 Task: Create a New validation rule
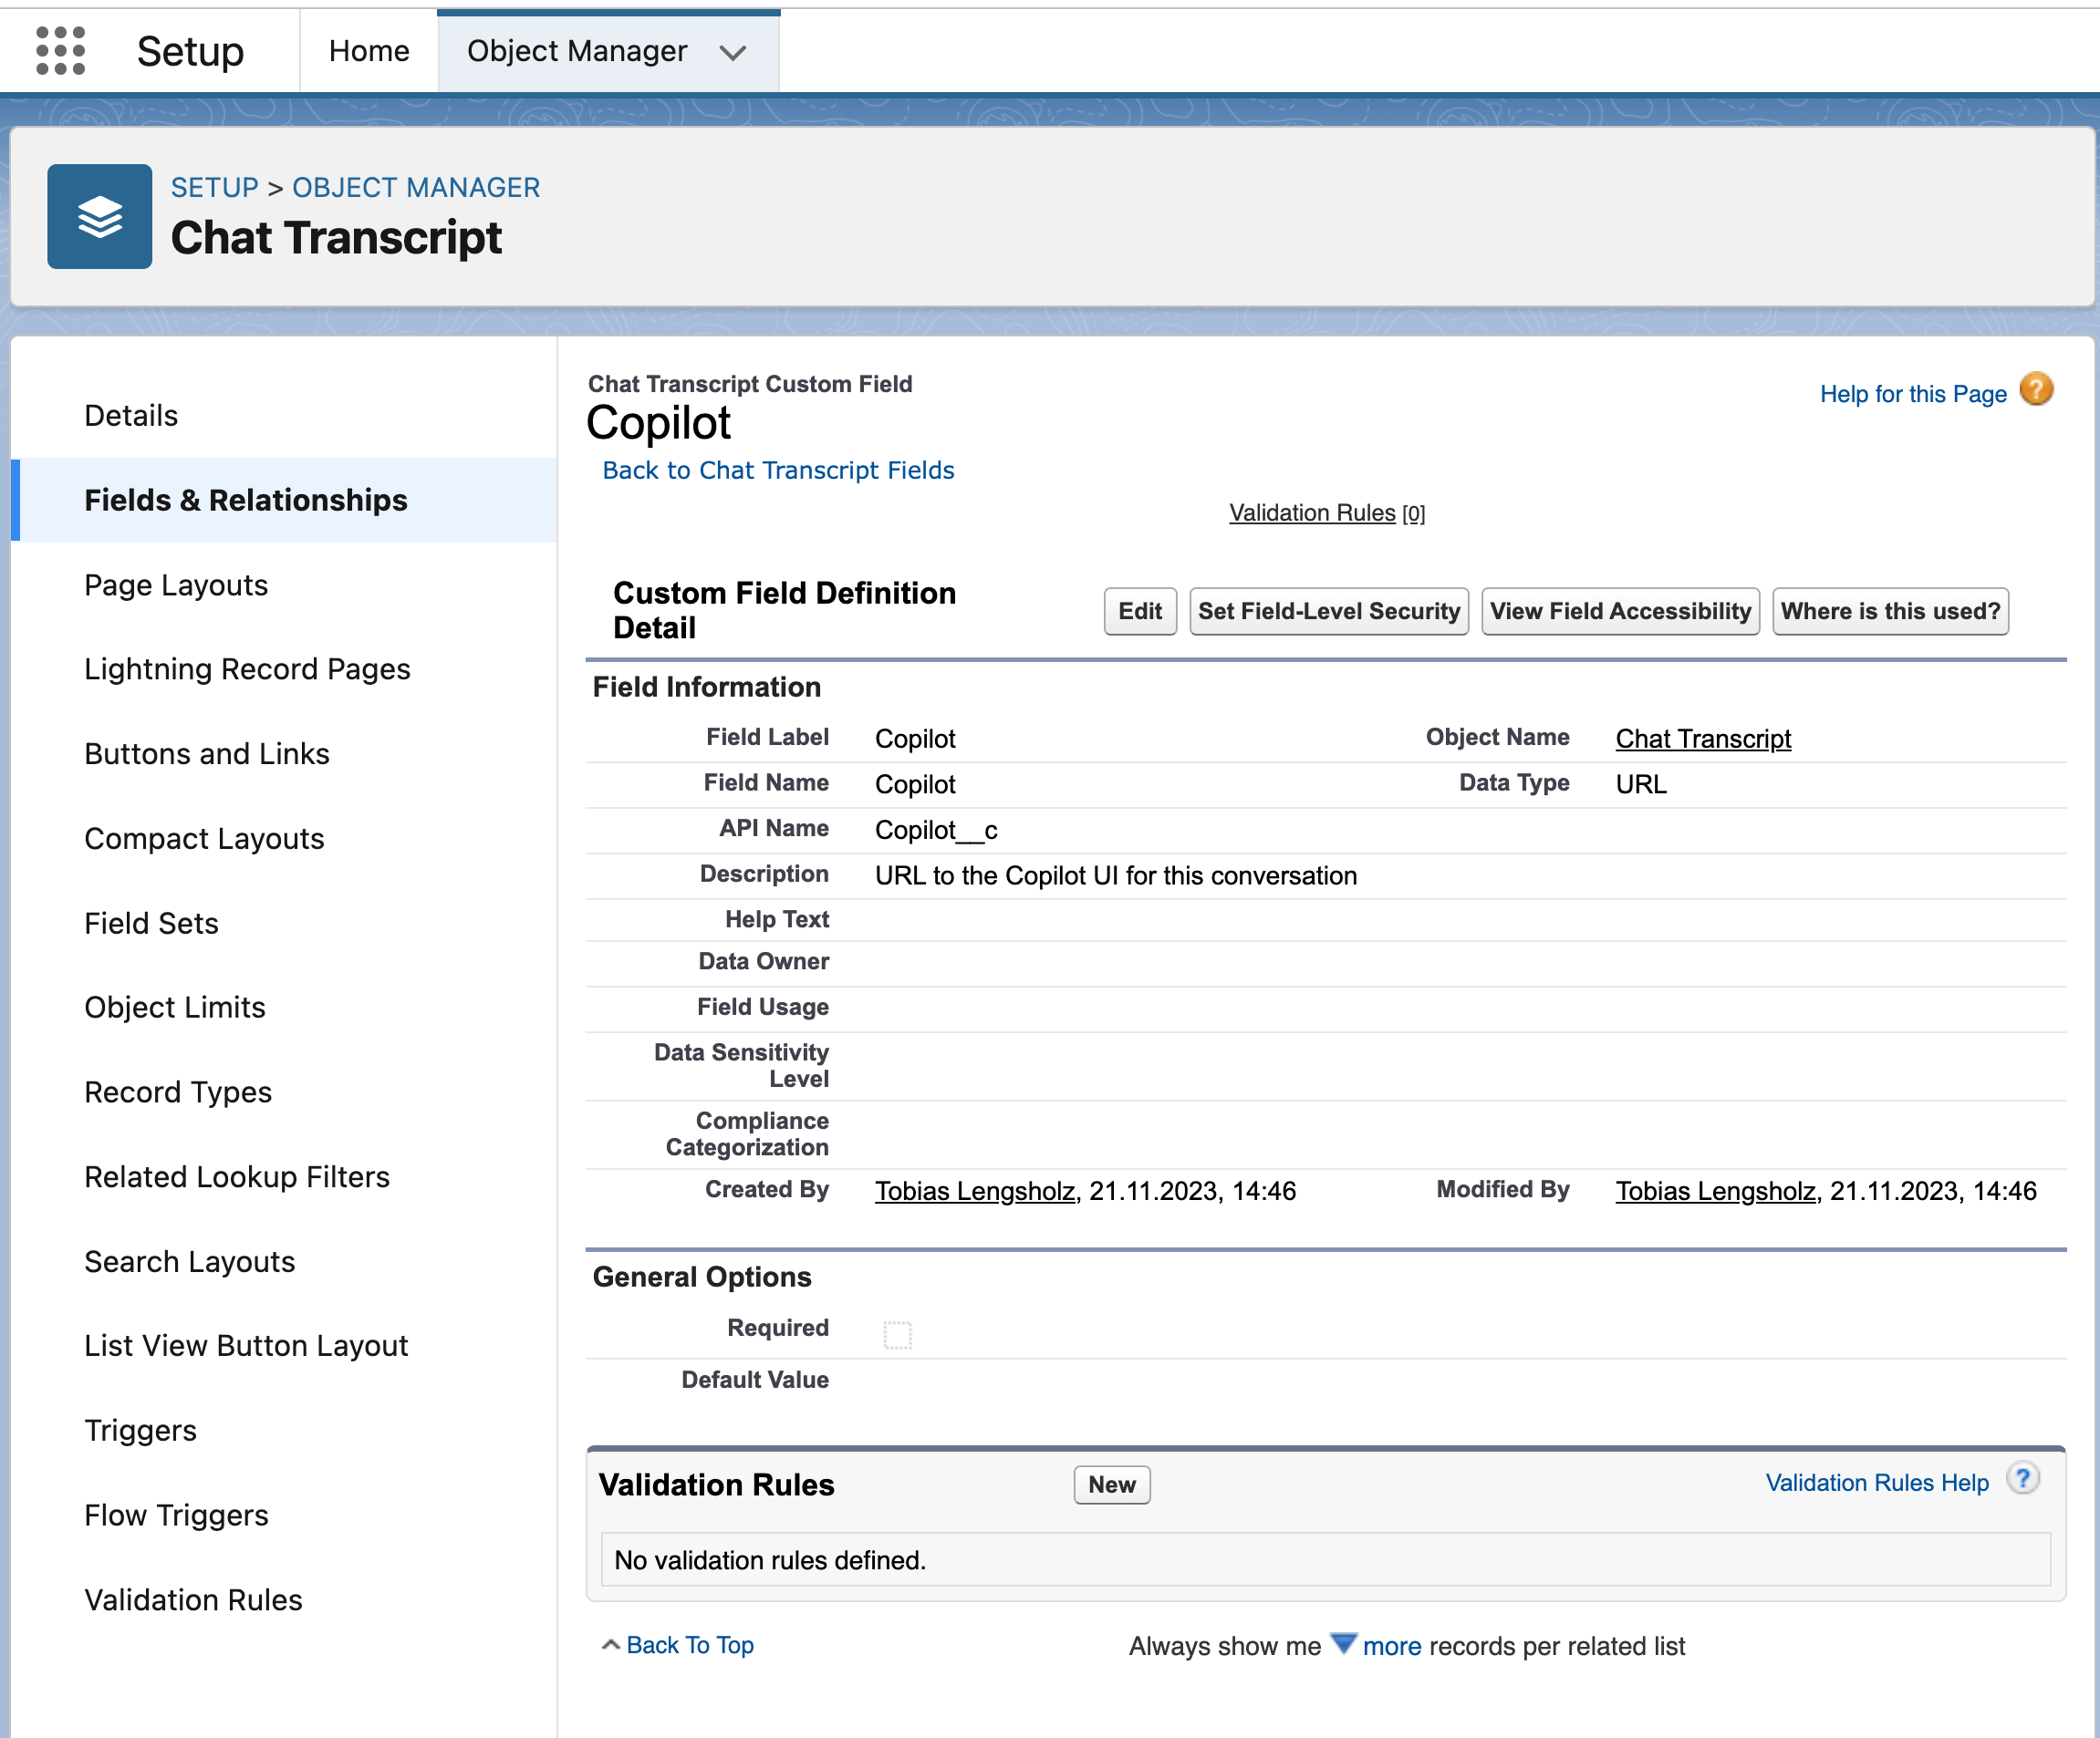pyautogui.click(x=1111, y=1485)
